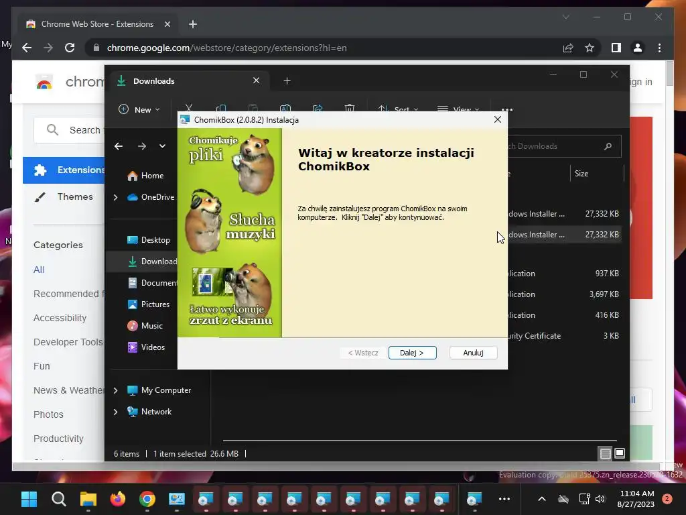This screenshot has height=515, width=686.
Task: Go forward in File Explorer navigation
Action: (142, 146)
